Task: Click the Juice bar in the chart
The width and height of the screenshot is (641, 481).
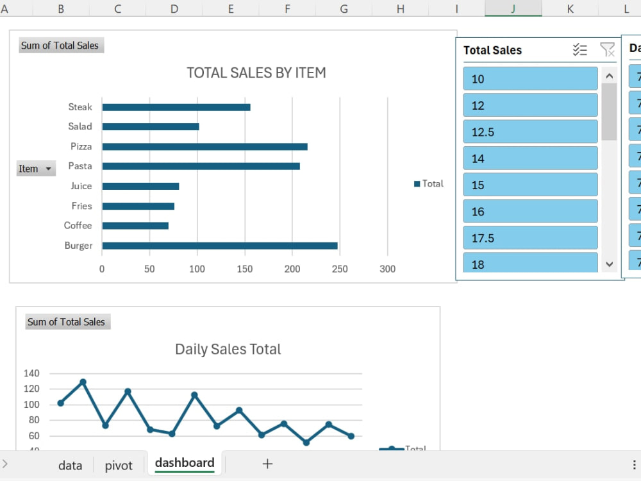Action: 140,187
